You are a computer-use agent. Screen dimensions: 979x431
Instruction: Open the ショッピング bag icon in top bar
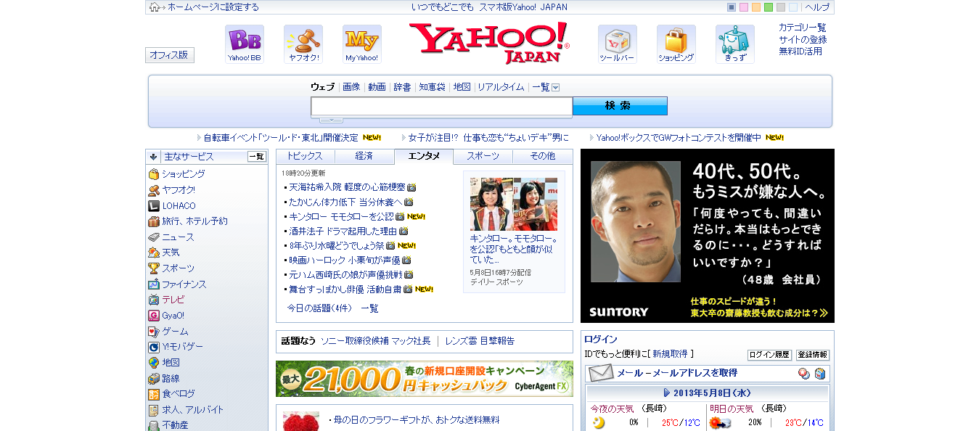click(x=676, y=44)
